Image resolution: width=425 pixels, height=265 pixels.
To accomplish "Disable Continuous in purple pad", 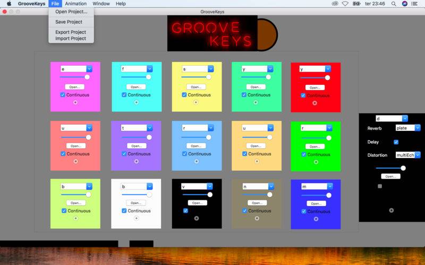I will (x=124, y=154).
